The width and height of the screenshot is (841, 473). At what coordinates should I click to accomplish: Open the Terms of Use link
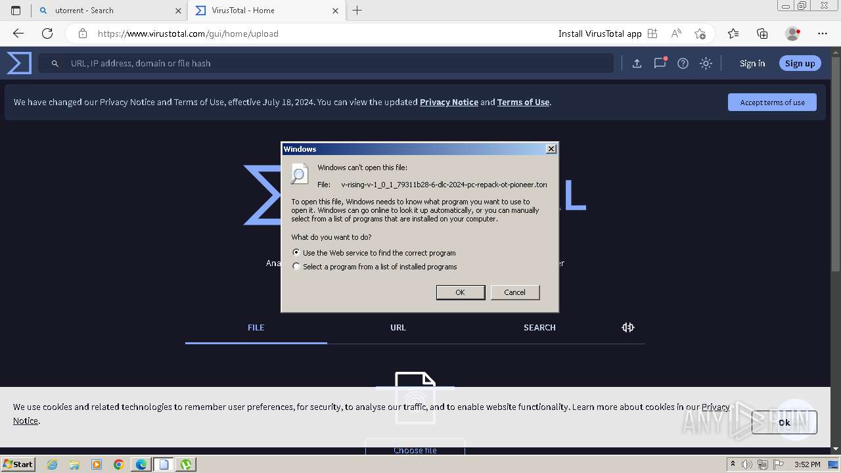click(523, 102)
